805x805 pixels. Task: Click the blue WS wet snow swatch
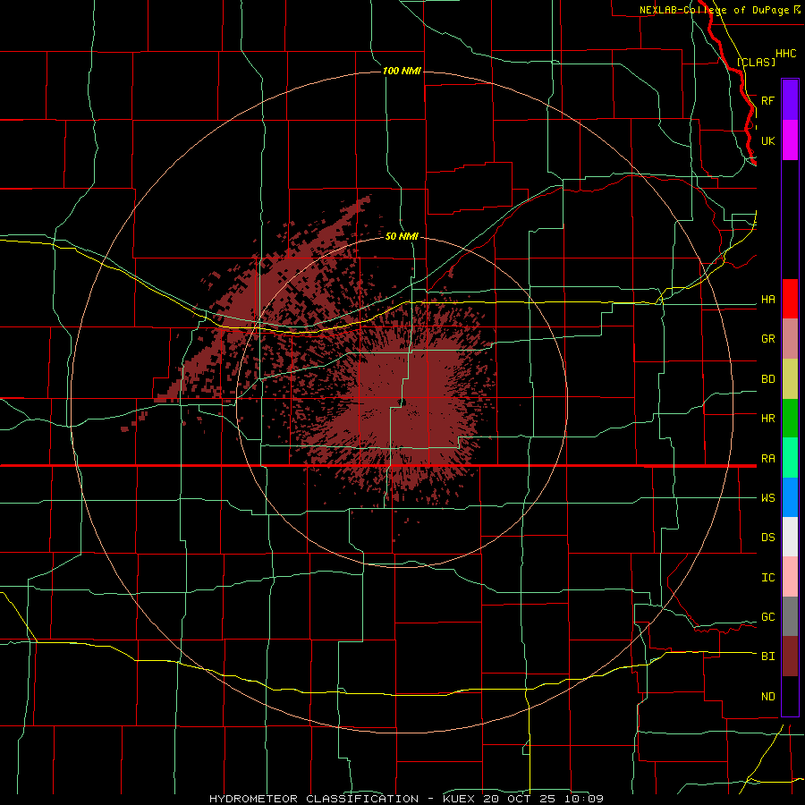click(790, 497)
